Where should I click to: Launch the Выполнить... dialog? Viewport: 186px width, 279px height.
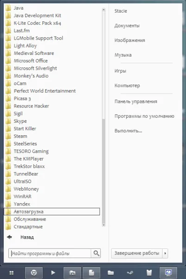pyautogui.click(x=128, y=131)
